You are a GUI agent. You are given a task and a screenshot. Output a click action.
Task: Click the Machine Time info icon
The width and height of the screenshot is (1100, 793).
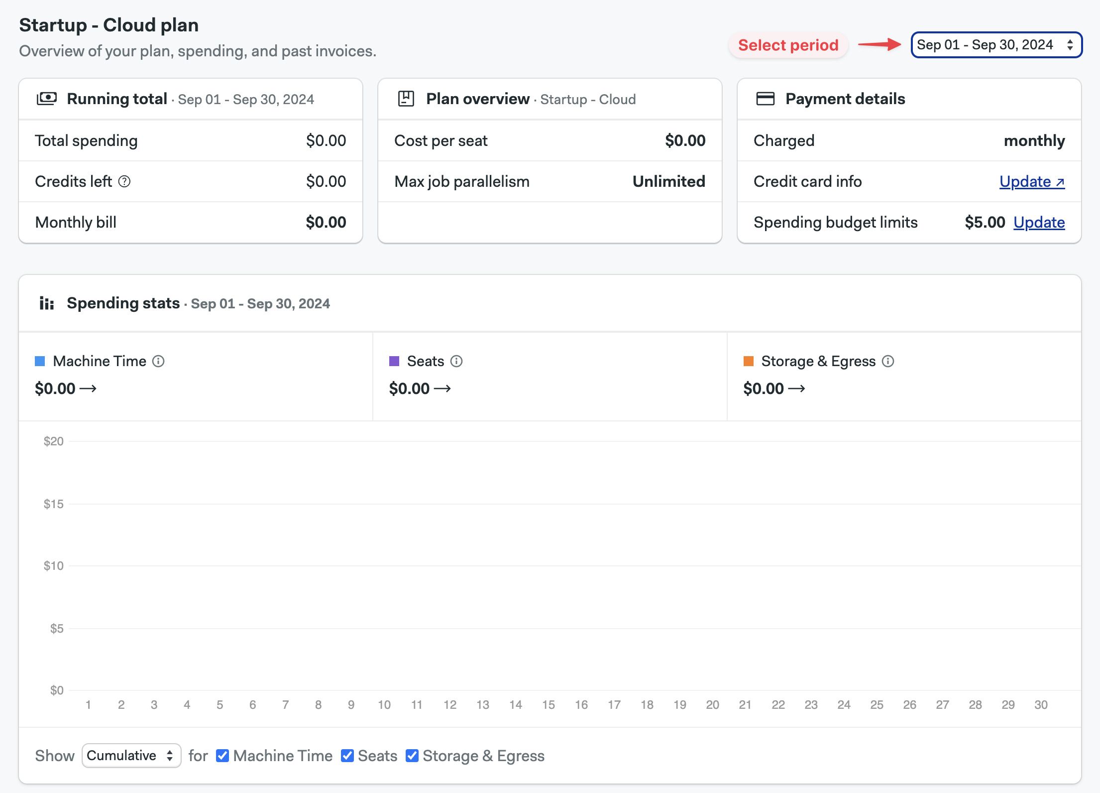point(158,361)
